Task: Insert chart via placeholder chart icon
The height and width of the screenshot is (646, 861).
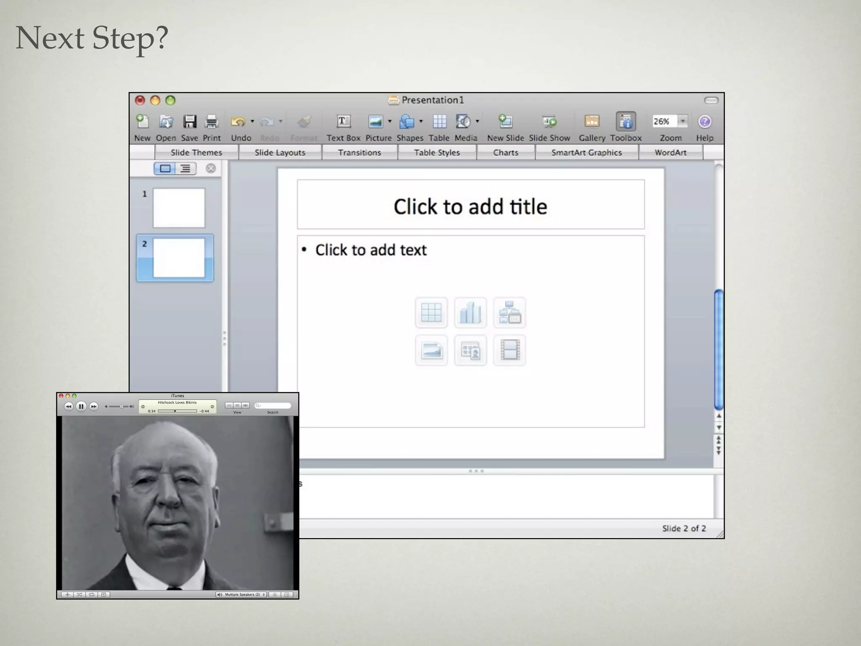Action: (470, 312)
